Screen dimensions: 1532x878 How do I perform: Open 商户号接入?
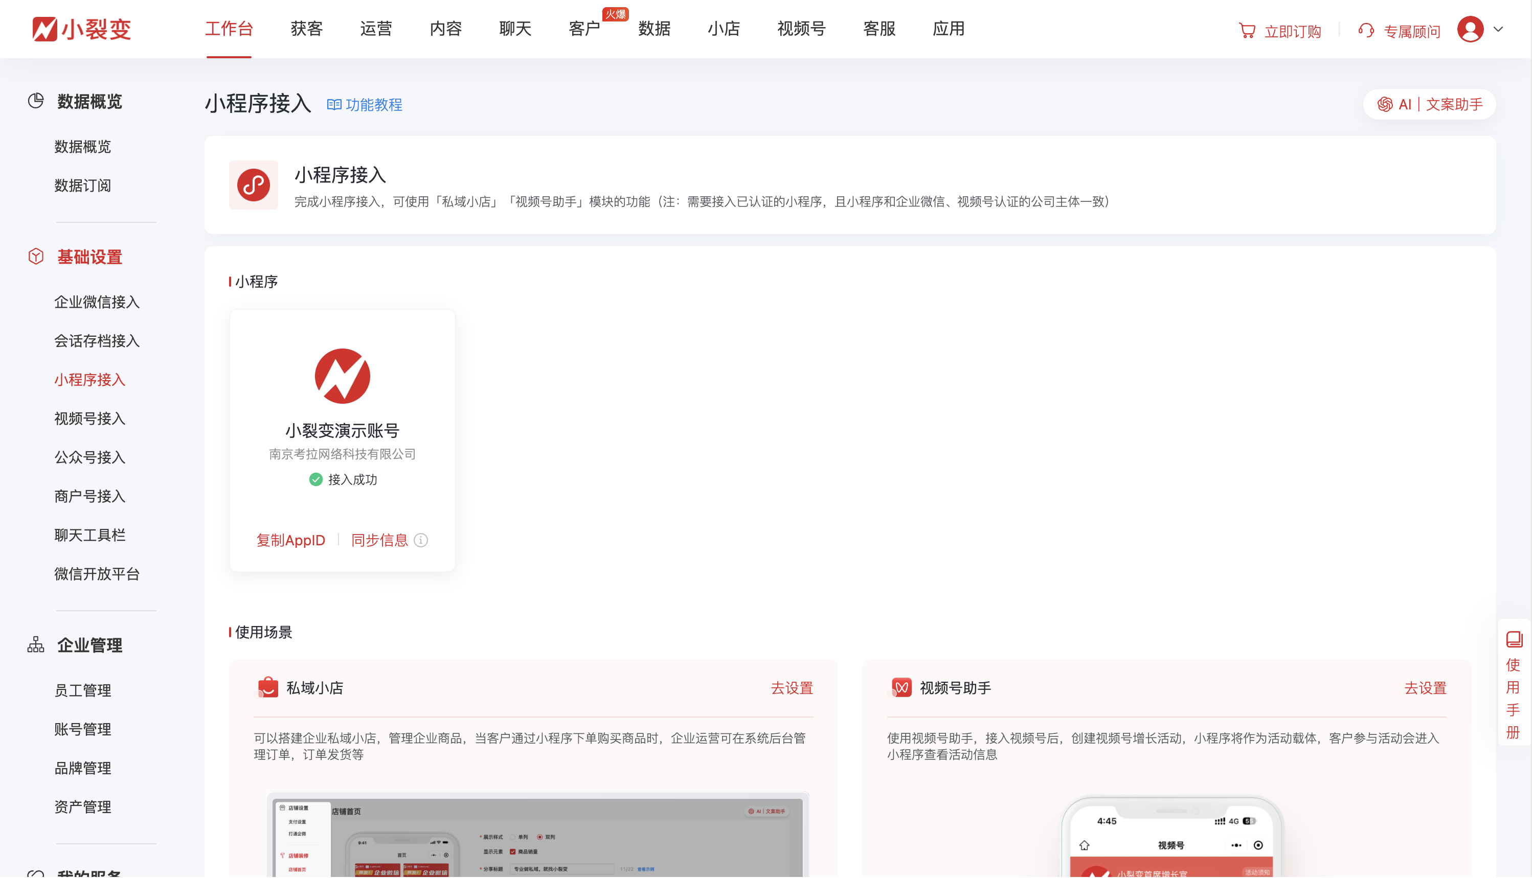90,496
